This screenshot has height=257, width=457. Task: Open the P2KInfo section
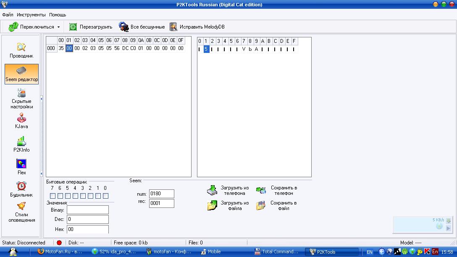[21, 144]
